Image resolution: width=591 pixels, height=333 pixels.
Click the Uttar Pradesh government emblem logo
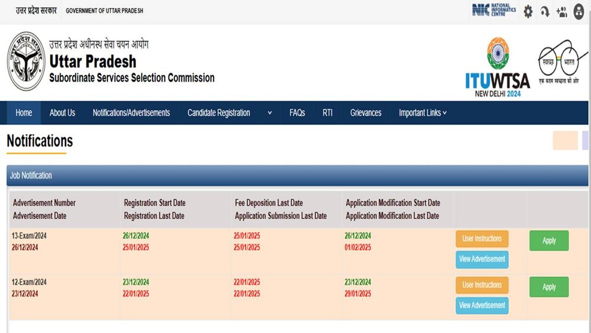[26, 61]
